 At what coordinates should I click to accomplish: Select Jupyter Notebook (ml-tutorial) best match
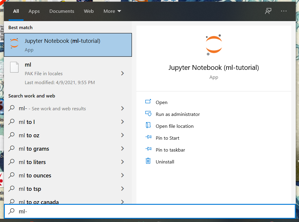click(68, 45)
